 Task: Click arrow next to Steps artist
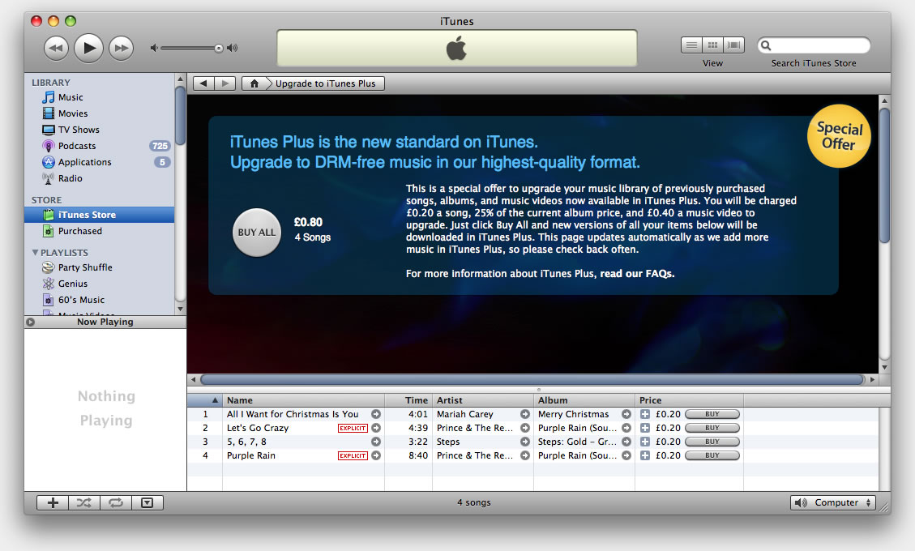tap(525, 442)
